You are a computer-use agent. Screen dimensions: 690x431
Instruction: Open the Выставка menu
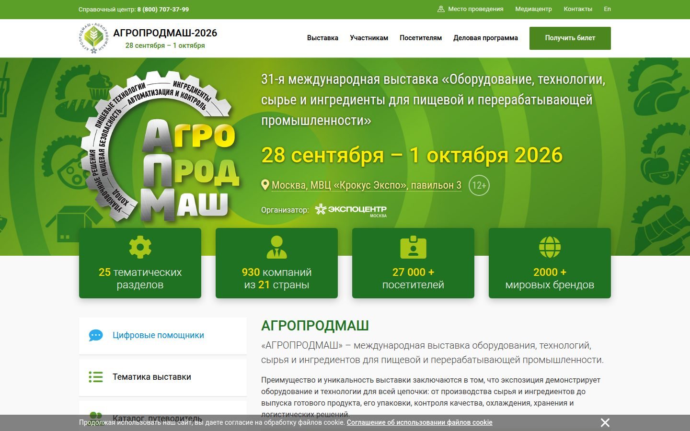[x=322, y=38]
